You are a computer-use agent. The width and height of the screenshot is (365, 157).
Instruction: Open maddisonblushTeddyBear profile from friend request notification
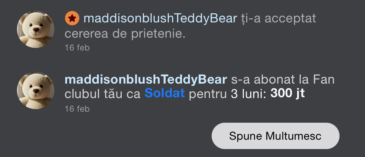(160, 19)
